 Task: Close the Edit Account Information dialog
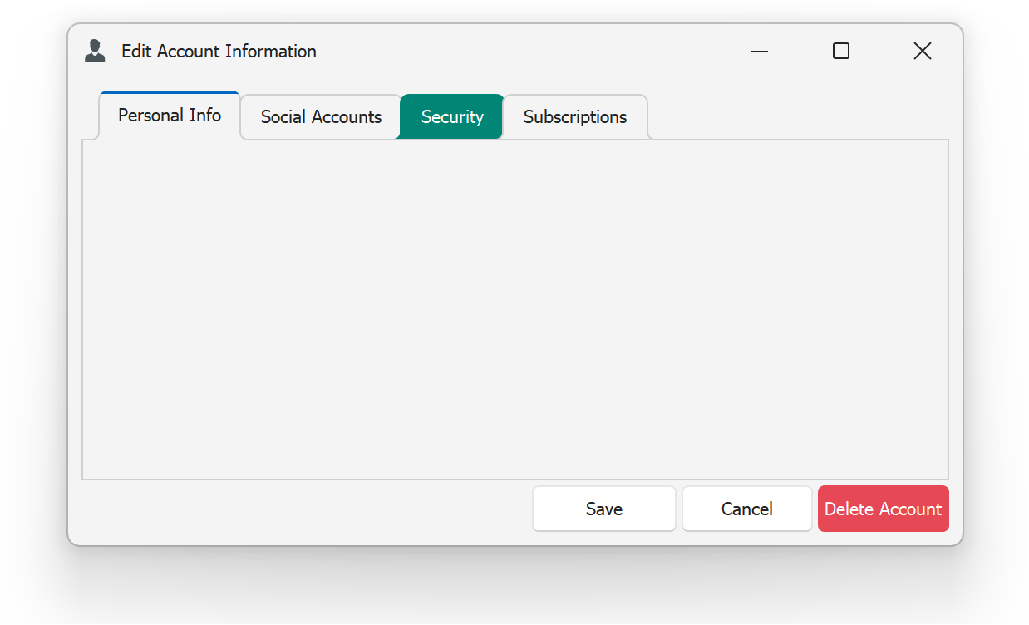(922, 51)
